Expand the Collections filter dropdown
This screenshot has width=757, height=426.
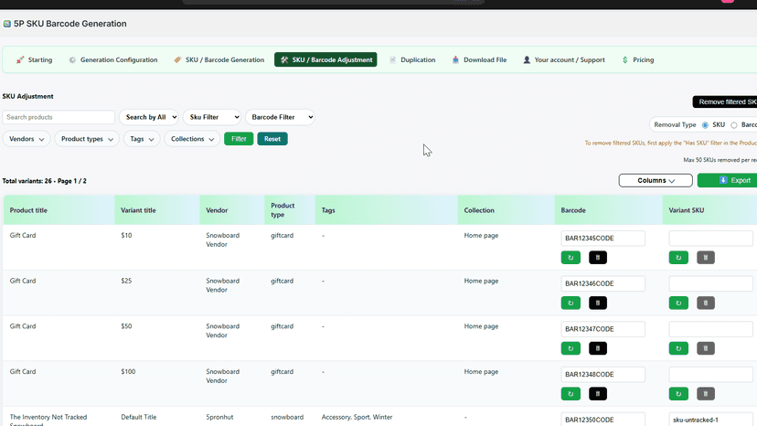click(192, 139)
